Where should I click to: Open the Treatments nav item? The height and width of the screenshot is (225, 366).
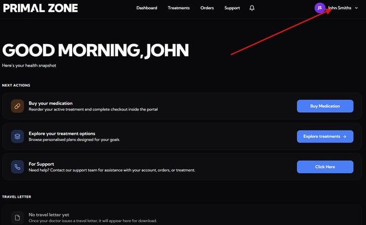point(179,8)
